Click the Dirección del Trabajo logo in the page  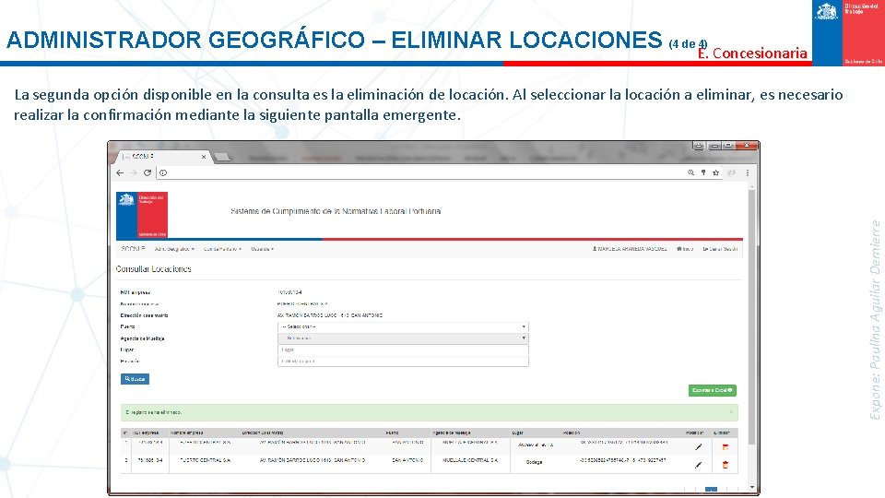click(142, 215)
